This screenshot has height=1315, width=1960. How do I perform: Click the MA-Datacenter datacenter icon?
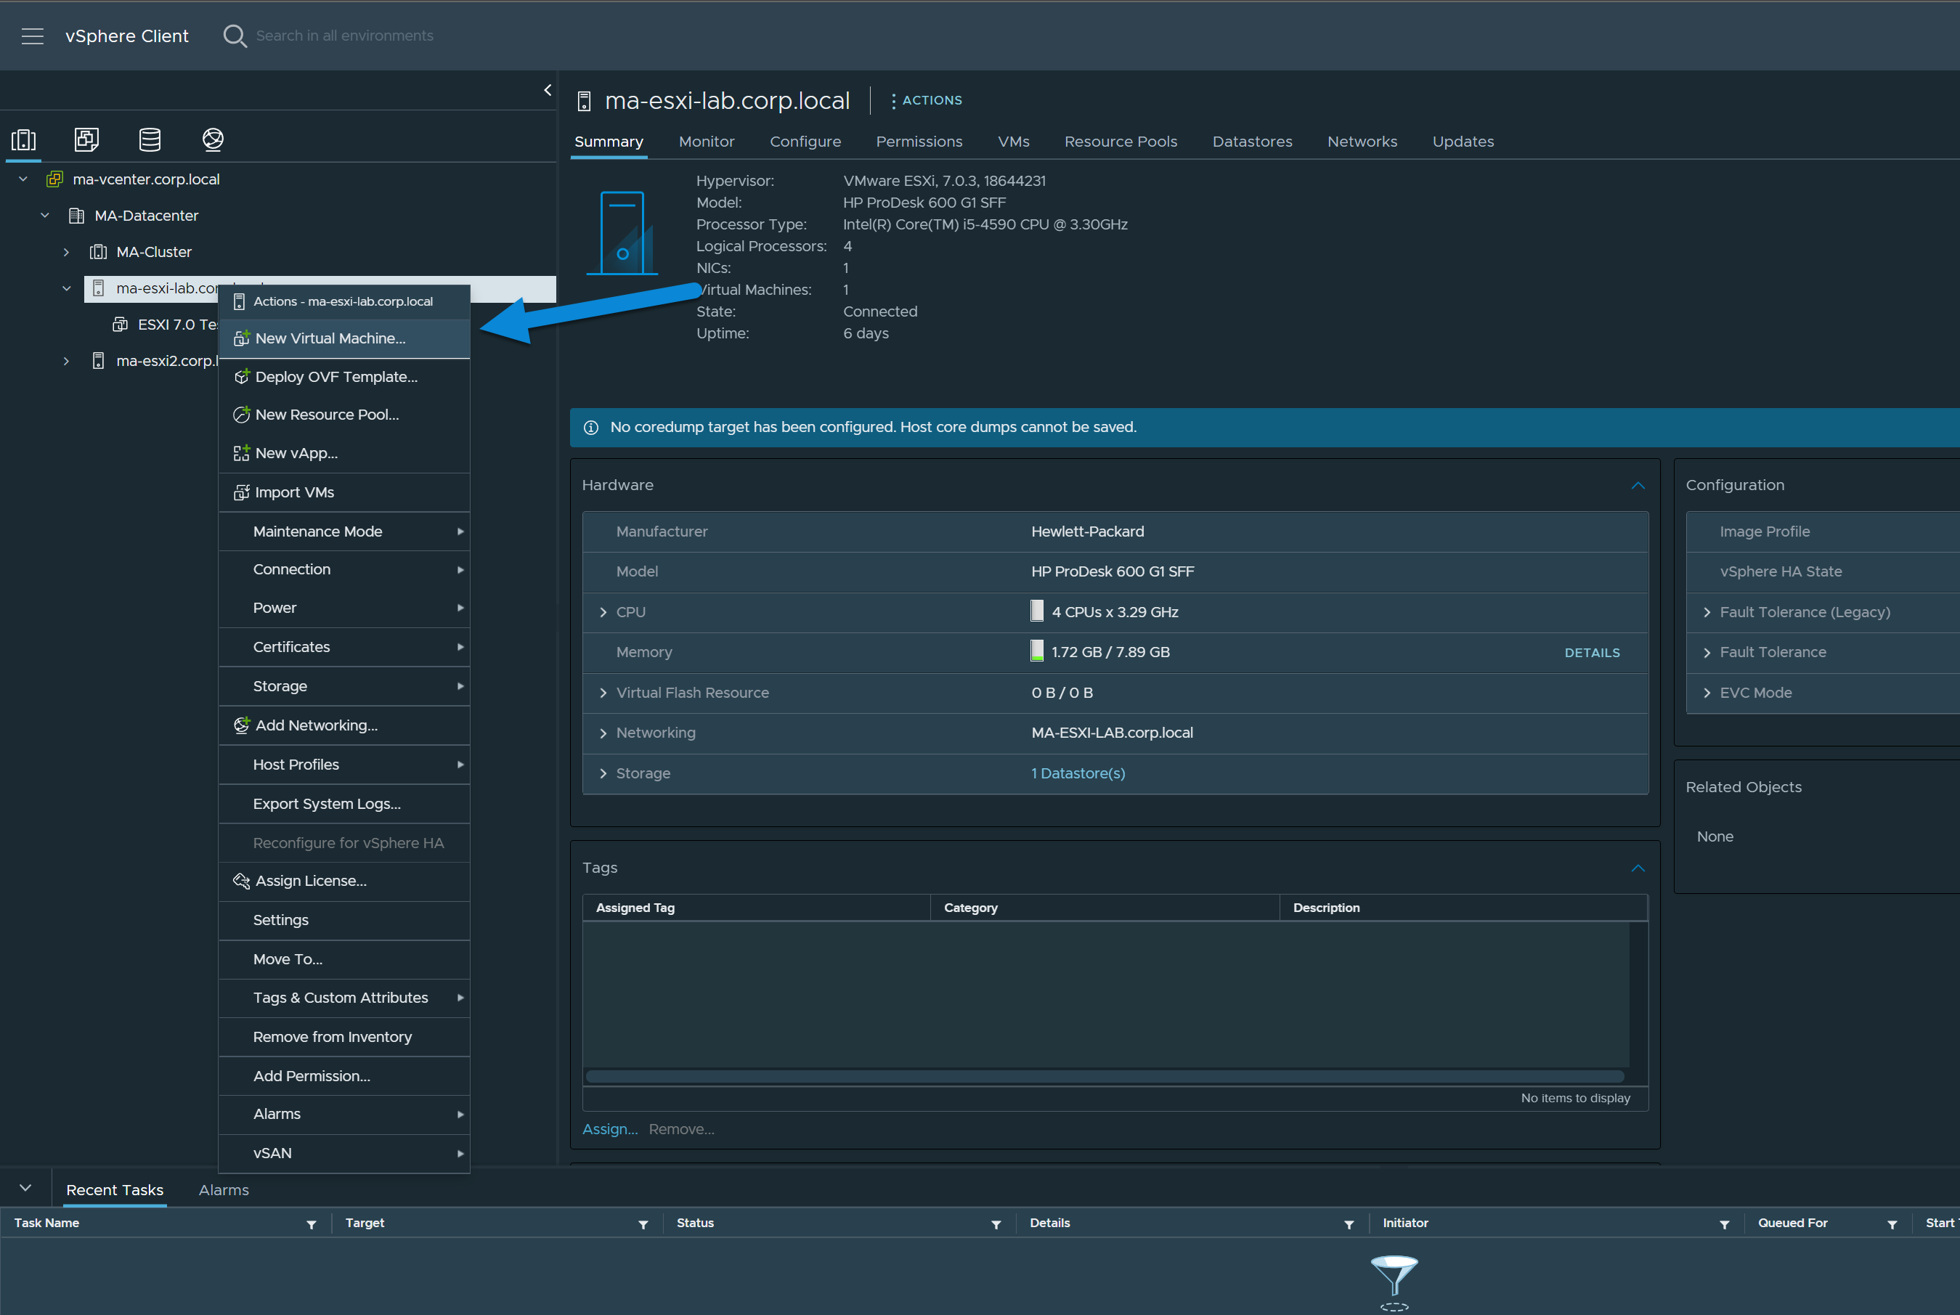76,216
